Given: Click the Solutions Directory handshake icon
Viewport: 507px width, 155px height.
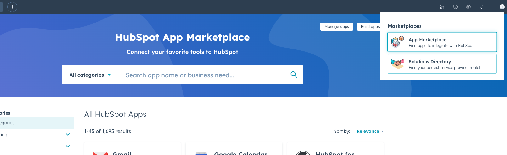Looking at the screenshot, I should tap(397, 64).
